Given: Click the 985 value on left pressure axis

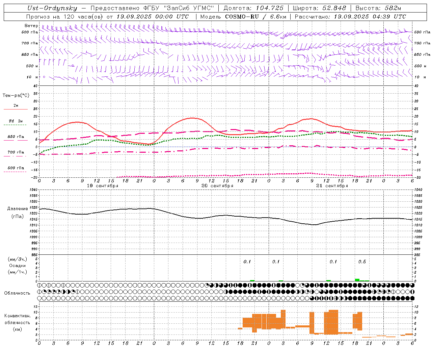Looking at the screenshot, I should pyautogui.click(x=34, y=255).
